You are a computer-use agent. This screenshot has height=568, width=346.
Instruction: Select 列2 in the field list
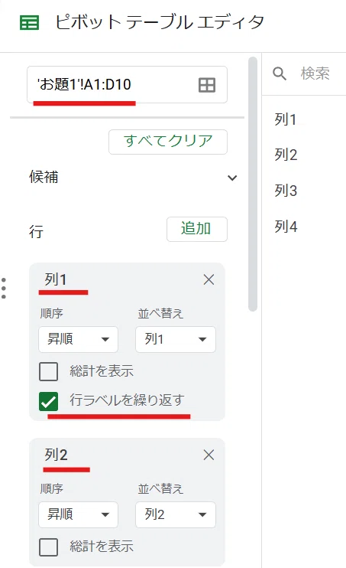click(286, 155)
